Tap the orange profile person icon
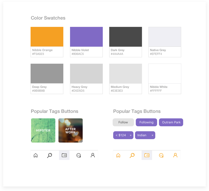This screenshot has height=191, width=209. 175,155
